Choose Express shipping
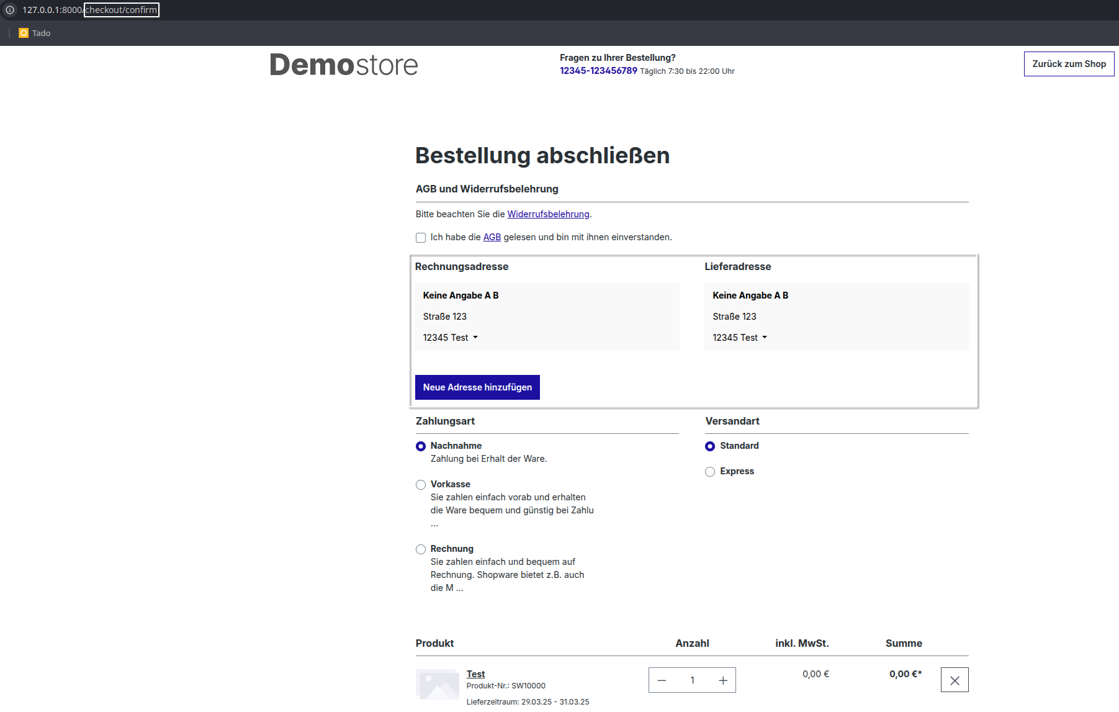Screen dimensions: 1119x712 [709, 472]
